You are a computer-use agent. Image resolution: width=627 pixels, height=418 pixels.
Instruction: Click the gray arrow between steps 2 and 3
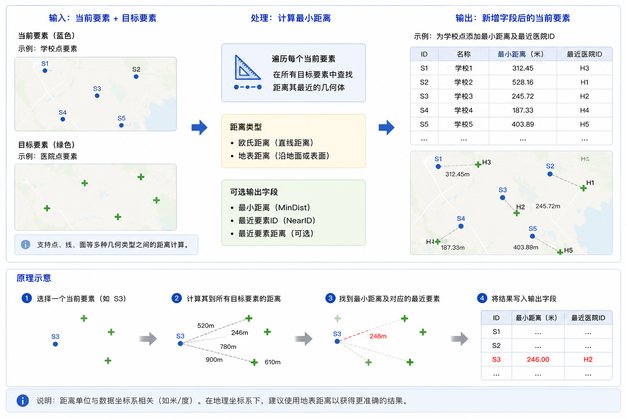click(303, 338)
